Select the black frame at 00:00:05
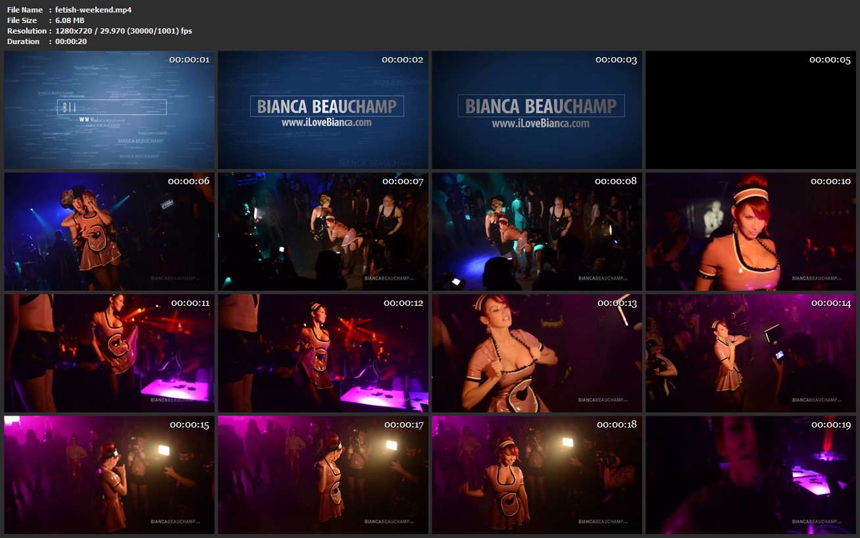This screenshot has width=860, height=538. click(x=751, y=110)
